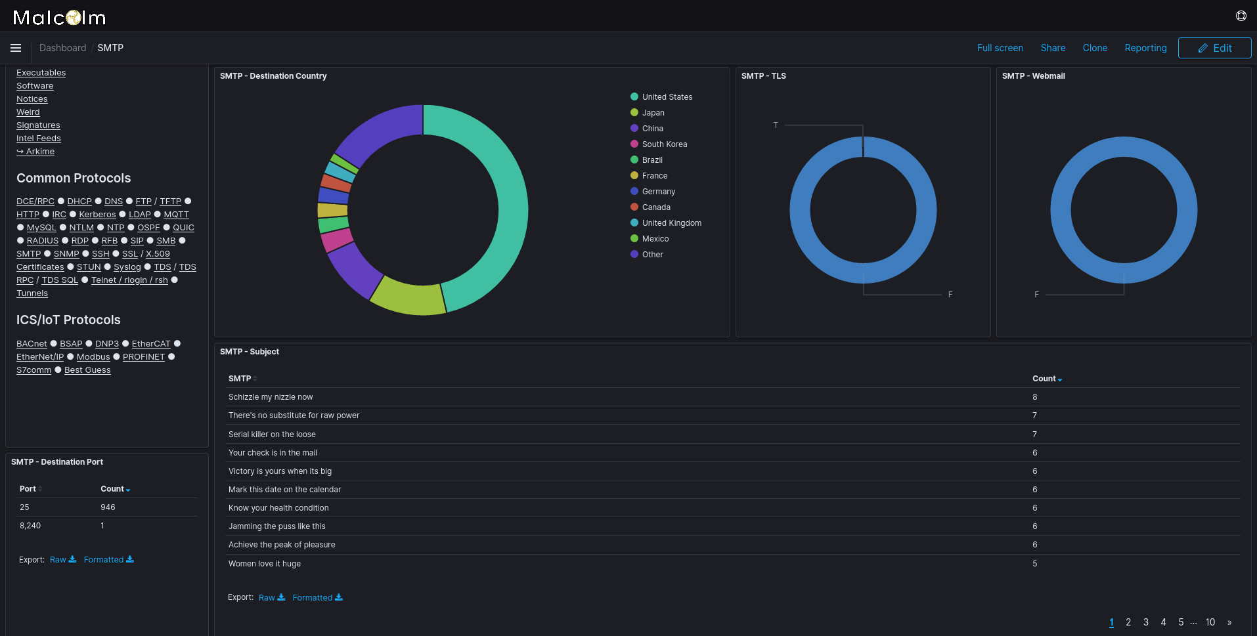The width and height of the screenshot is (1257, 636).
Task: Click the Raw download icon under SMTP Subject
Action: (282, 597)
